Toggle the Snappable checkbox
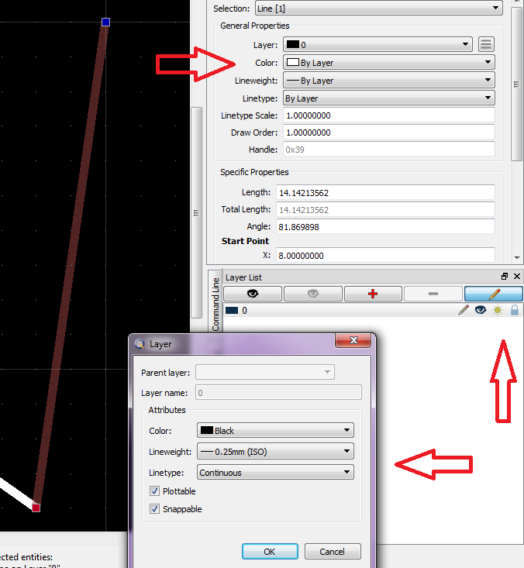524x568 pixels. [x=155, y=509]
